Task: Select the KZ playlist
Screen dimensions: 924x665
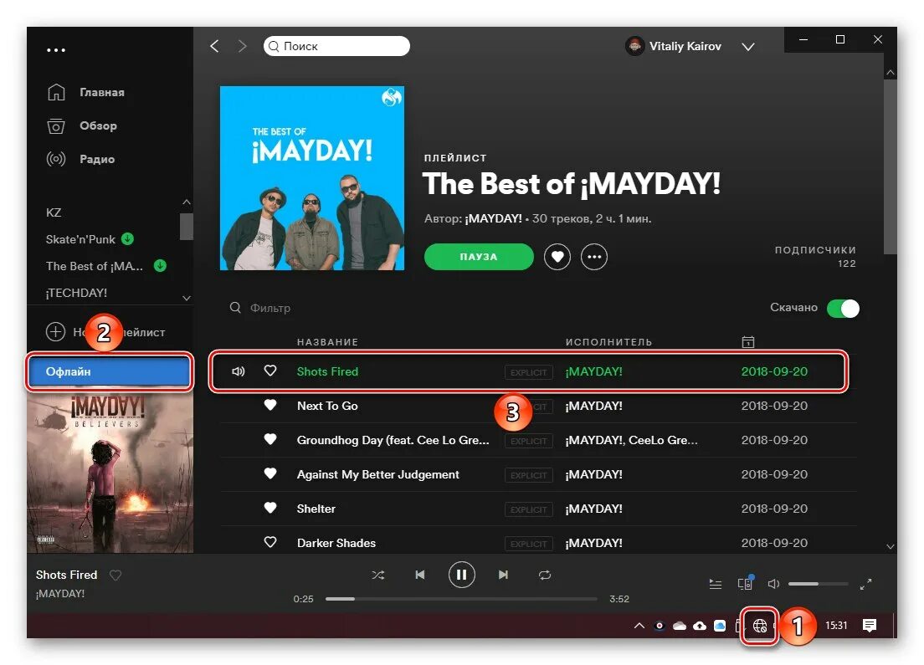Action: click(x=54, y=212)
